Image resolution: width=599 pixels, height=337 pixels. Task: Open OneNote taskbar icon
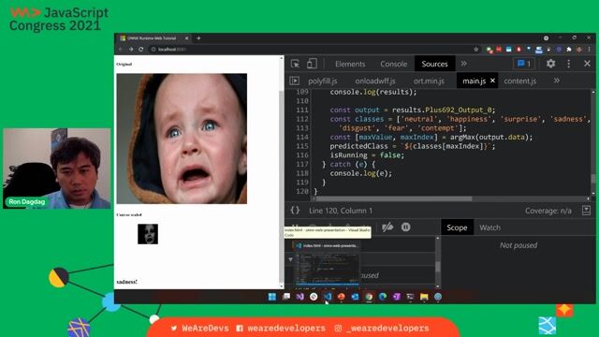tap(397, 297)
